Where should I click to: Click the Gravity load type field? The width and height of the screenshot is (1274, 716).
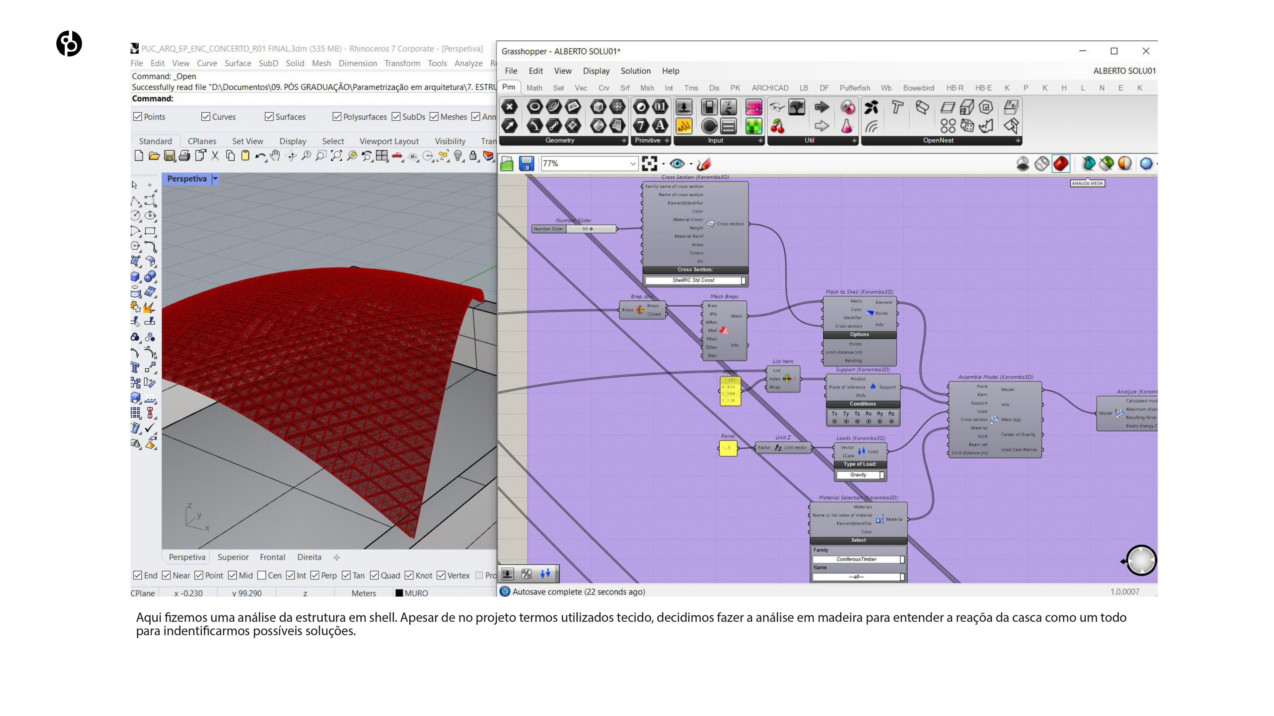(x=859, y=475)
